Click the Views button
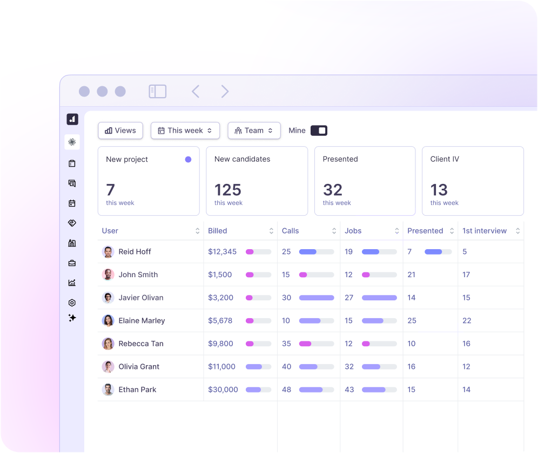Viewport: 538px width, 453px height. pos(120,131)
